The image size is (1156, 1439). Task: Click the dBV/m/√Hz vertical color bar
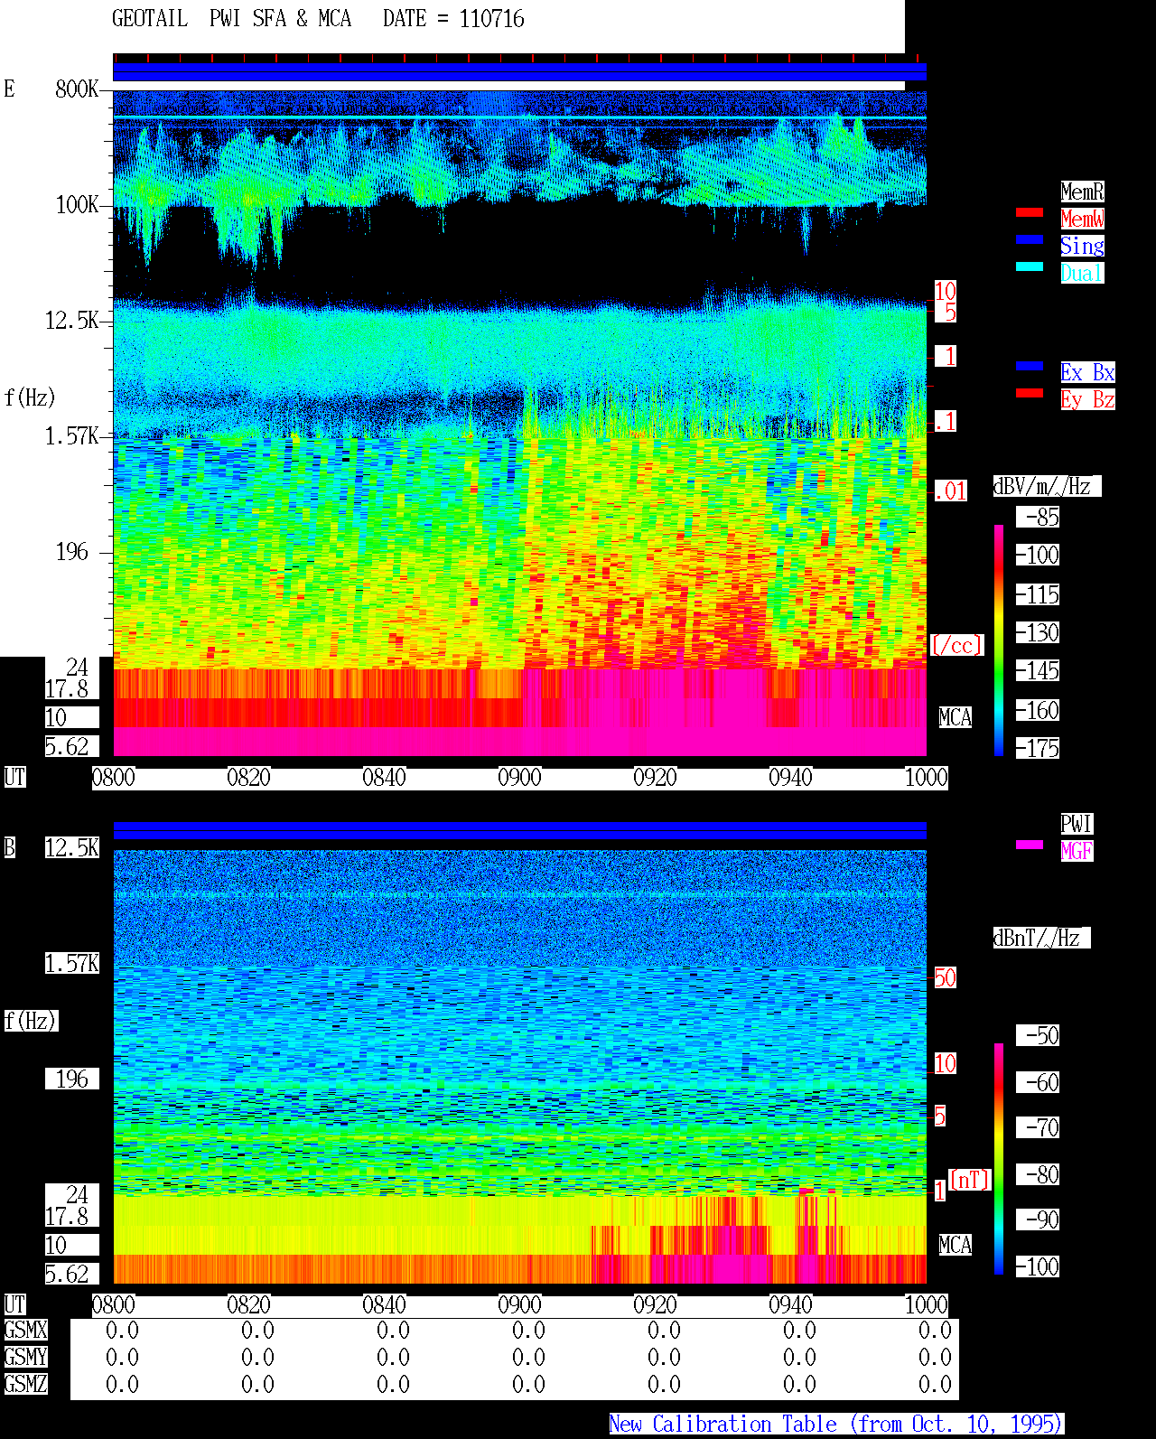[x=999, y=640]
